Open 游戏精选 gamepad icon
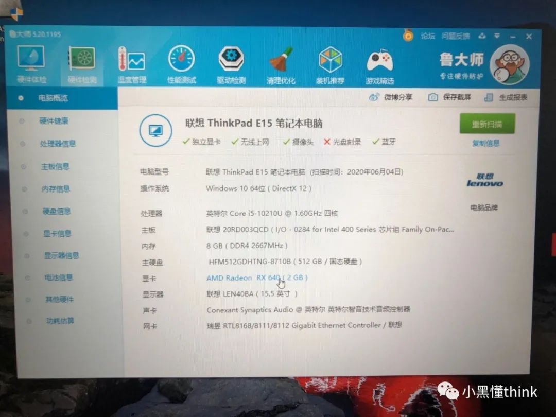Image resolution: width=556 pixels, height=417 pixels. click(x=380, y=66)
